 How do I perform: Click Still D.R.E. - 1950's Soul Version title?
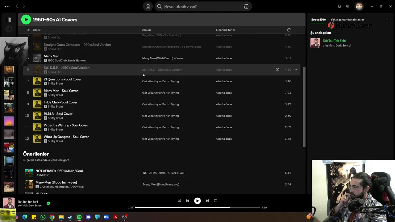click(67, 68)
